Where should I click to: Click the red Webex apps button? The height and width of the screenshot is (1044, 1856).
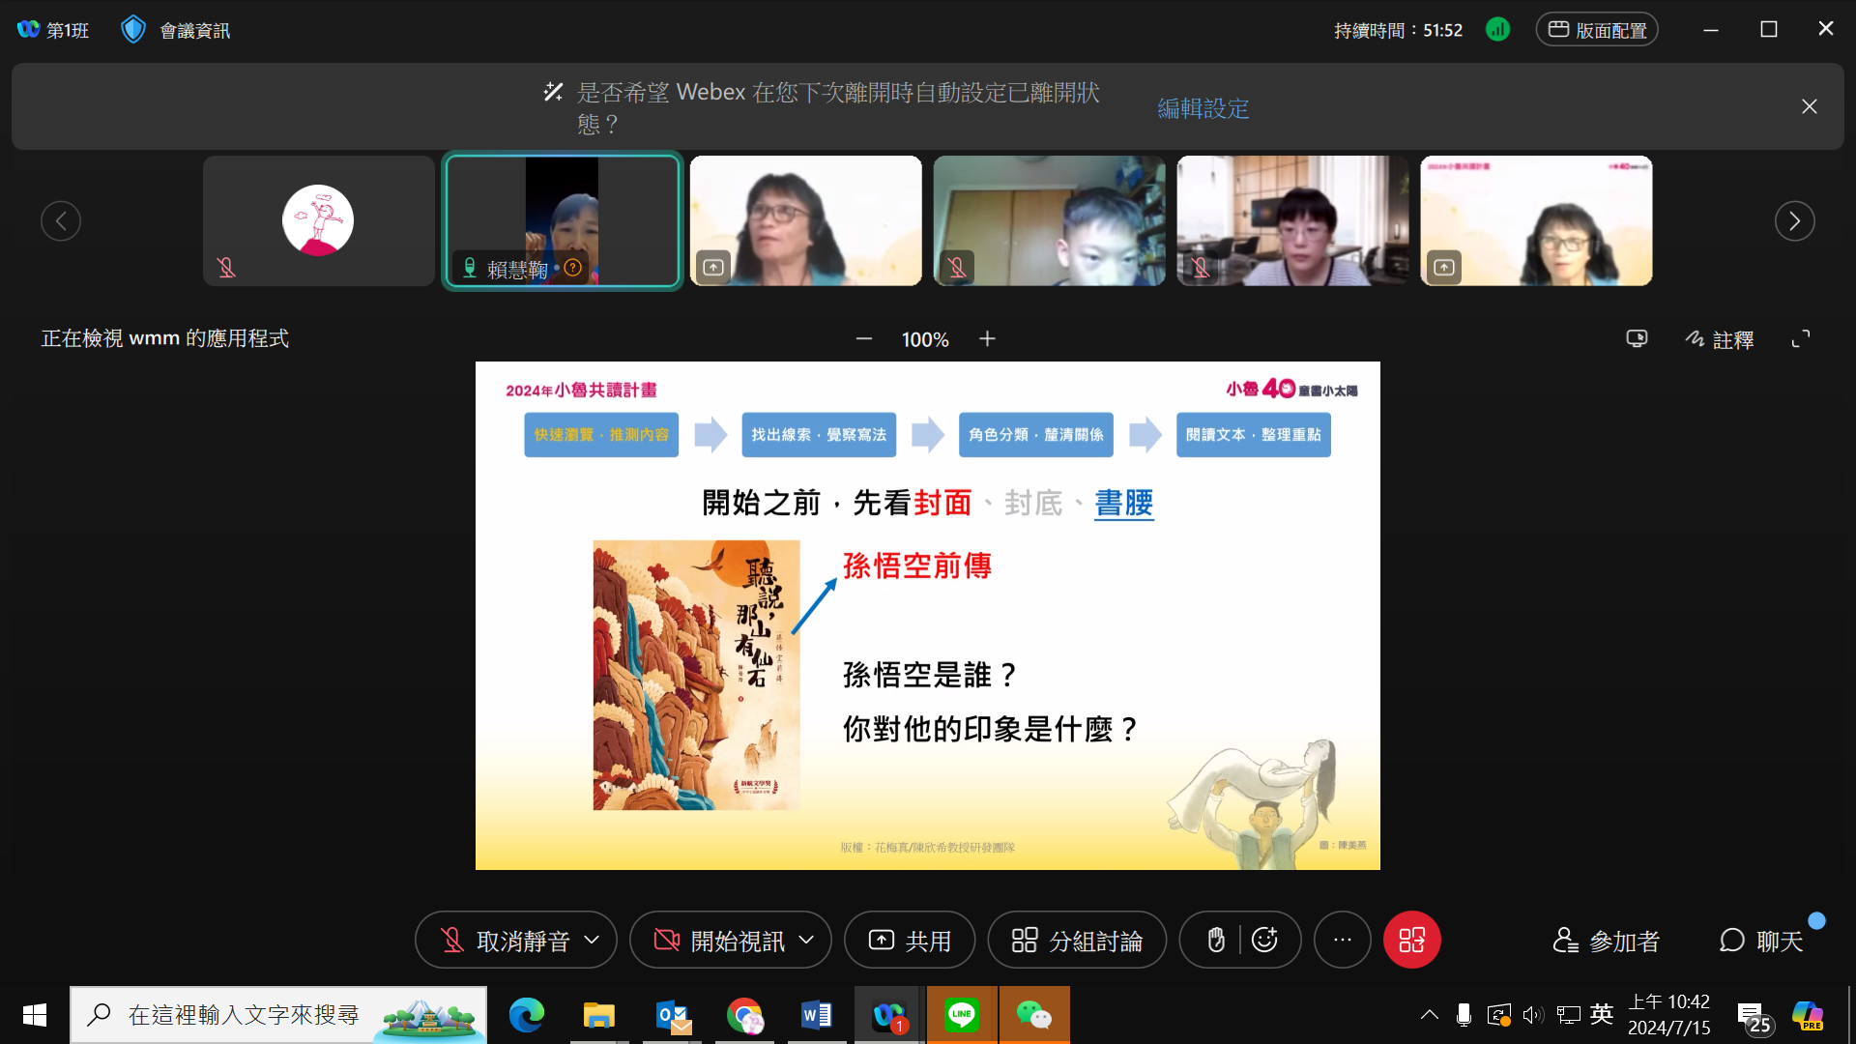[x=1412, y=940]
